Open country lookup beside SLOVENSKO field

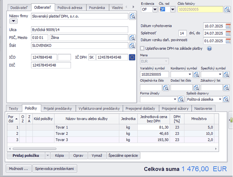pos(132,45)
